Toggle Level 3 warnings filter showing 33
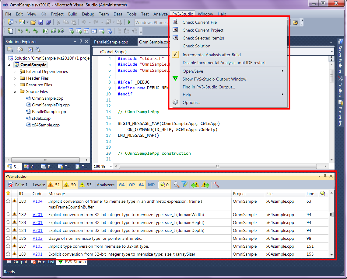This screenshot has width=347, height=279. click(86, 185)
